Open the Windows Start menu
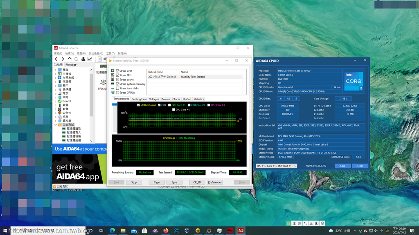 point(5,231)
